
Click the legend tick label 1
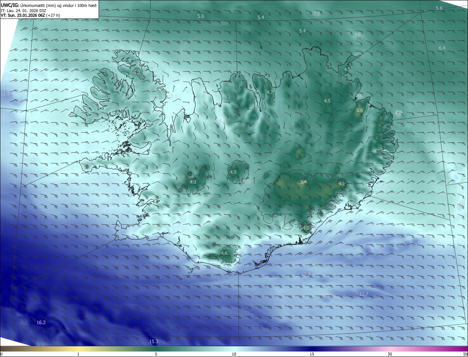pyautogui.click(x=78, y=354)
